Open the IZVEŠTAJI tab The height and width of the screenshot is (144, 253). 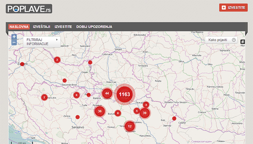point(42,27)
